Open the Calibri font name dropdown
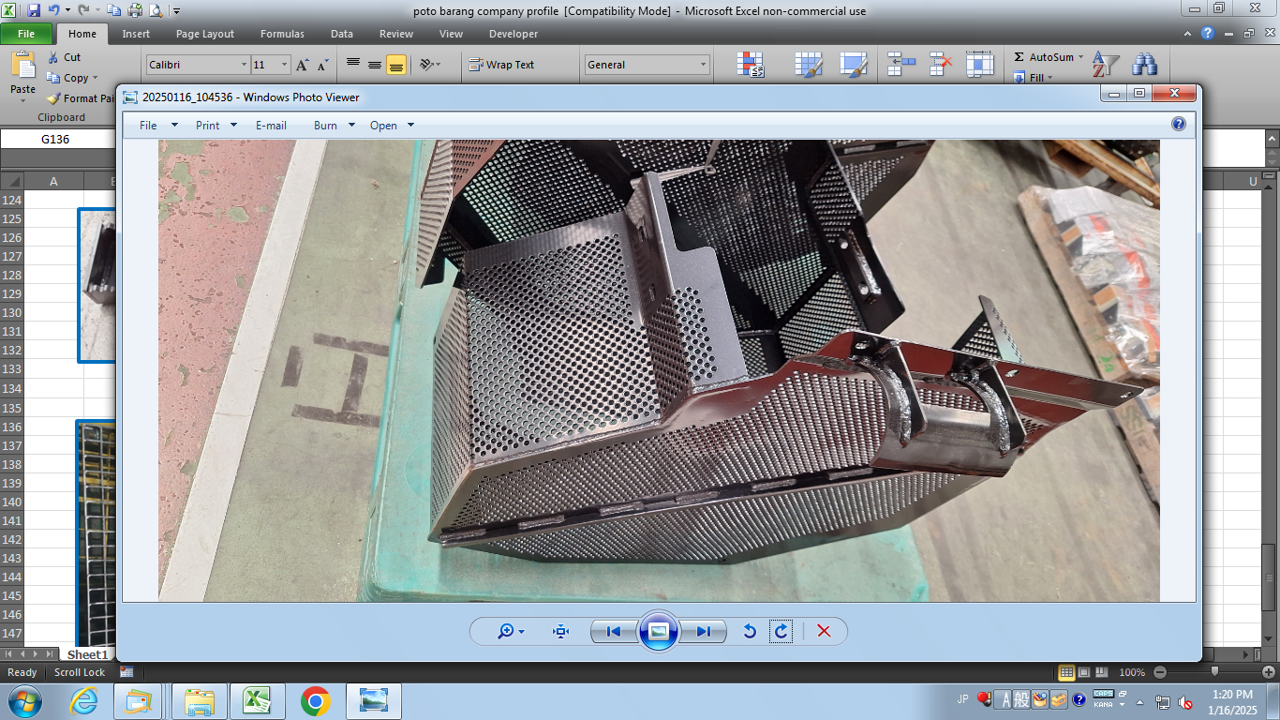1280x720 pixels. click(x=245, y=65)
